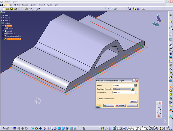Click the Pan view icon

coord(40,128)
